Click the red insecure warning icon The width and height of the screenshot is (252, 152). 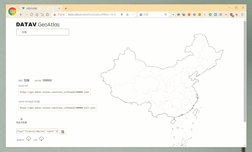[55, 15]
